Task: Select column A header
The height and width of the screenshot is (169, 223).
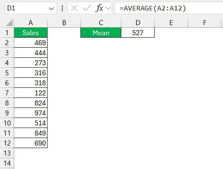Action: [x=30, y=23]
